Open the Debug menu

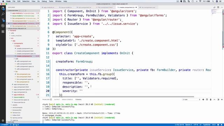coord(44,1)
